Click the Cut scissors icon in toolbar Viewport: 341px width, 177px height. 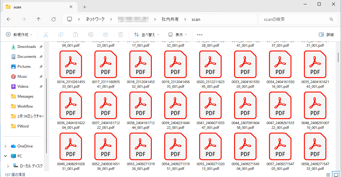(x=46, y=35)
